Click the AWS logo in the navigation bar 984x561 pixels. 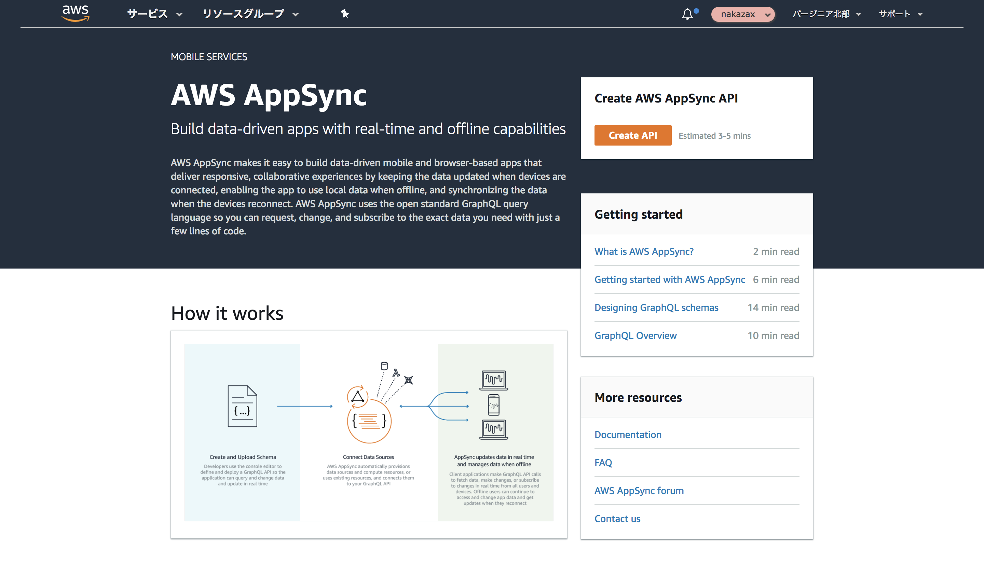pyautogui.click(x=76, y=13)
